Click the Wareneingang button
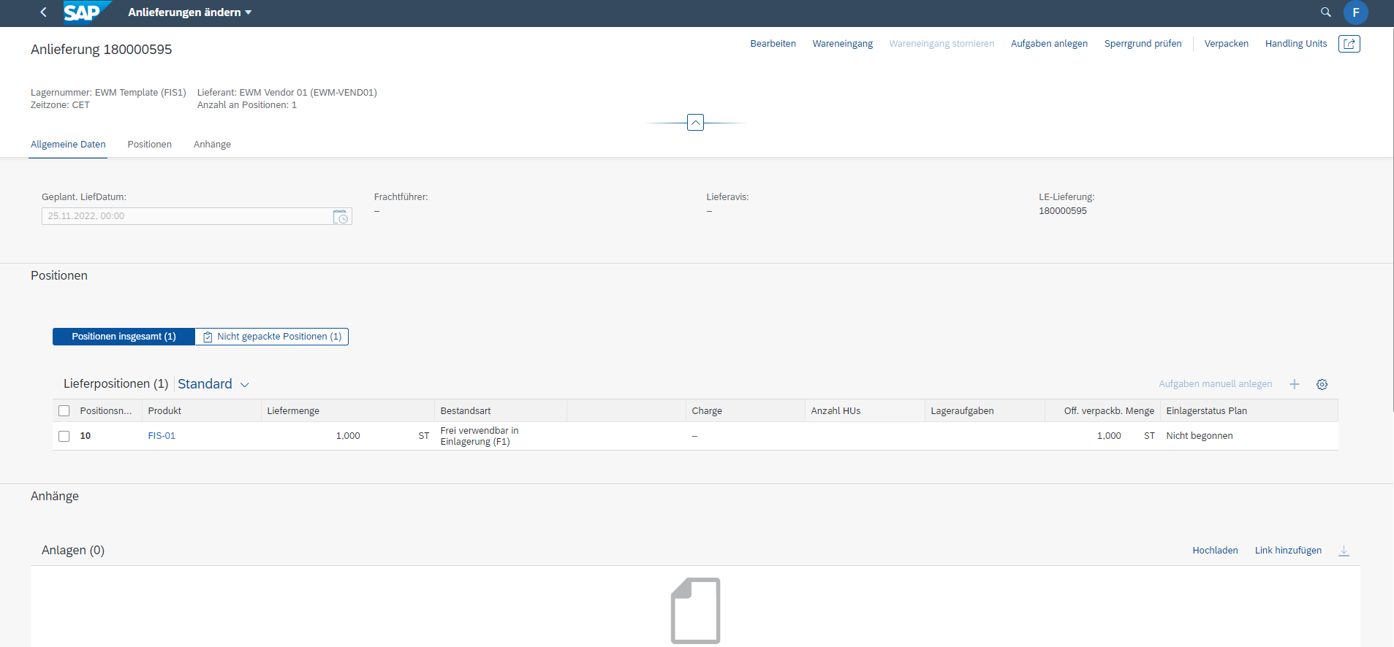 point(842,44)
